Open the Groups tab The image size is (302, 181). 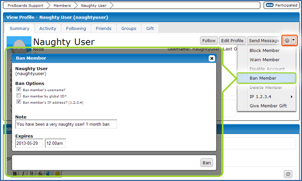pos(129,29)
